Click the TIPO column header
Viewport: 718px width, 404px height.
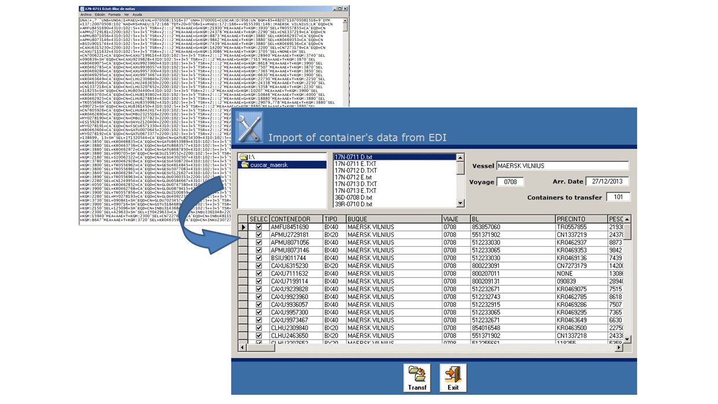(x=334, y=219)
